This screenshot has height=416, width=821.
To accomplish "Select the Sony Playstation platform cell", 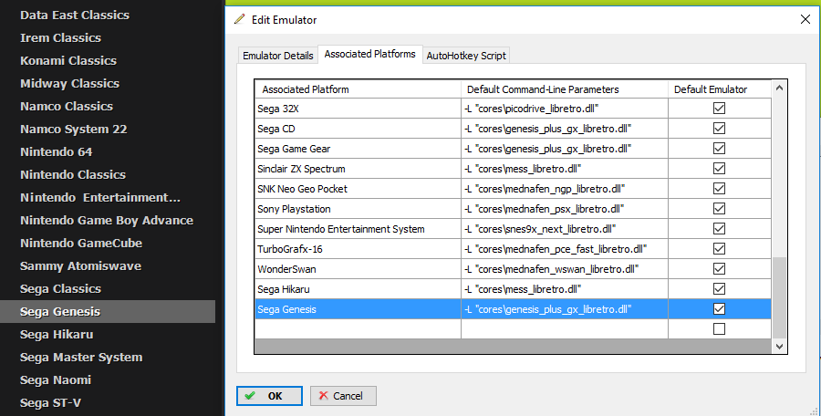I will (358, 209).
